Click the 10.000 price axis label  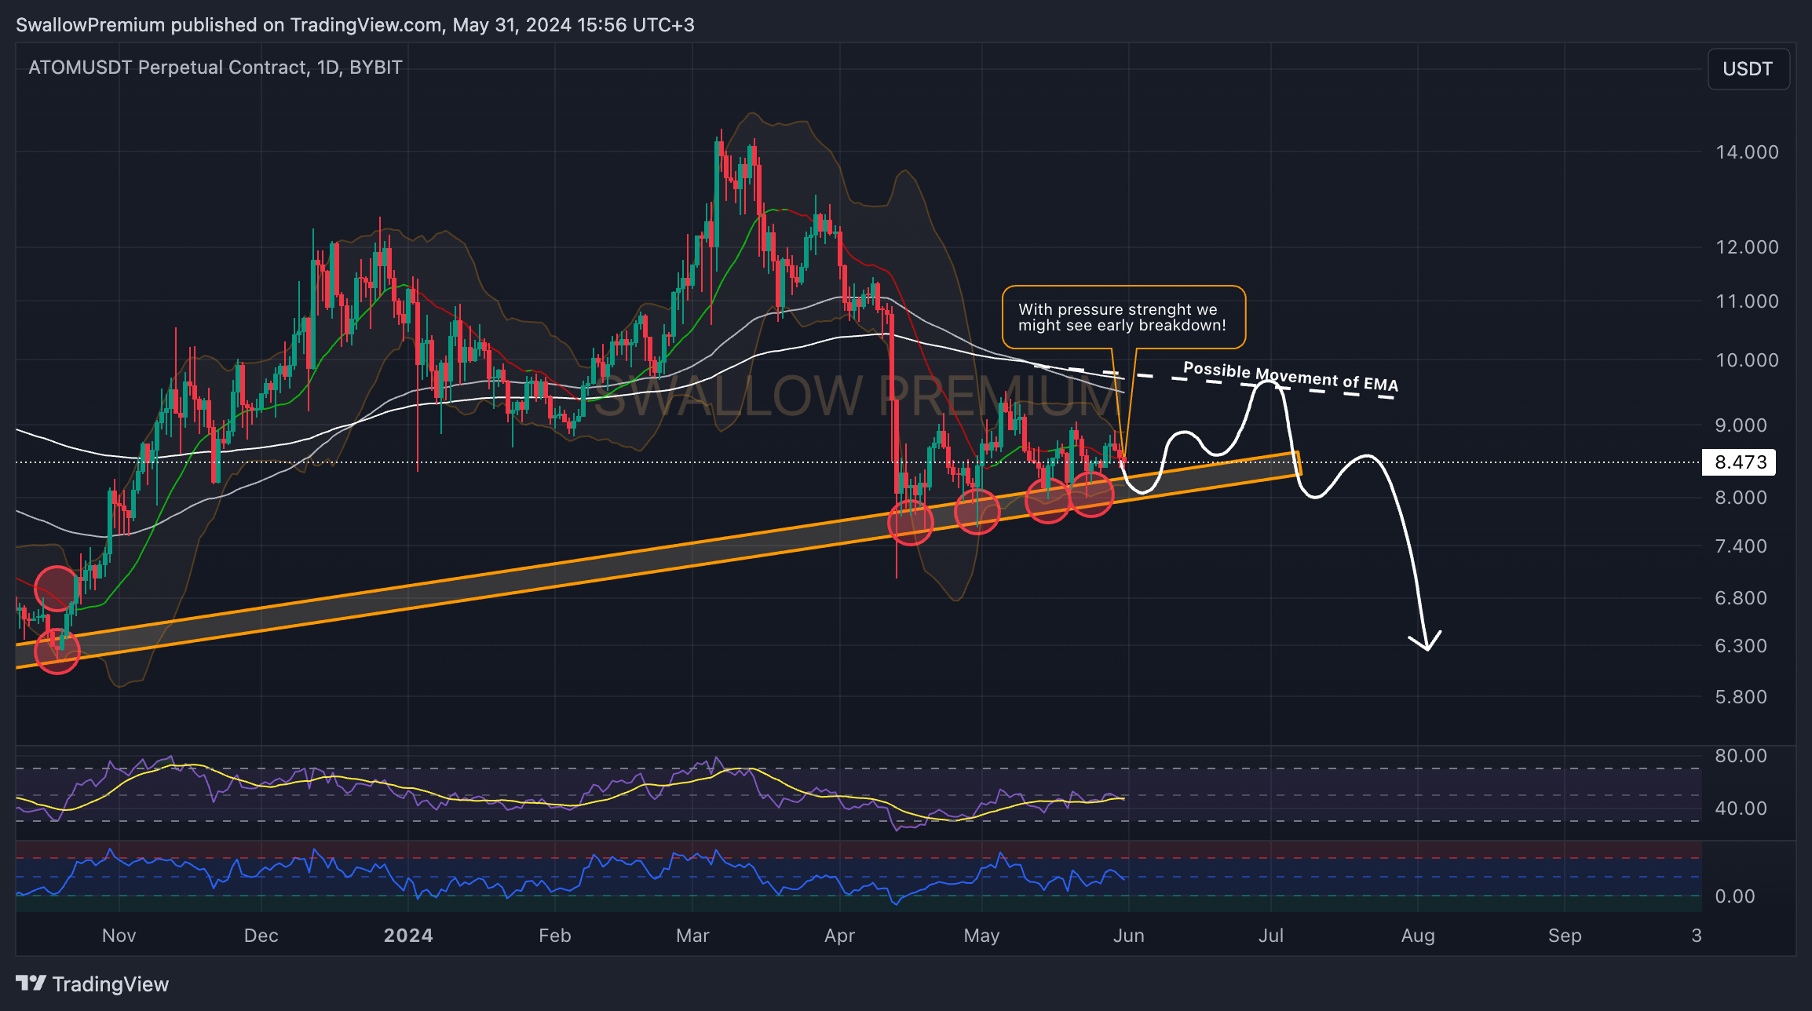point(1747,360)
